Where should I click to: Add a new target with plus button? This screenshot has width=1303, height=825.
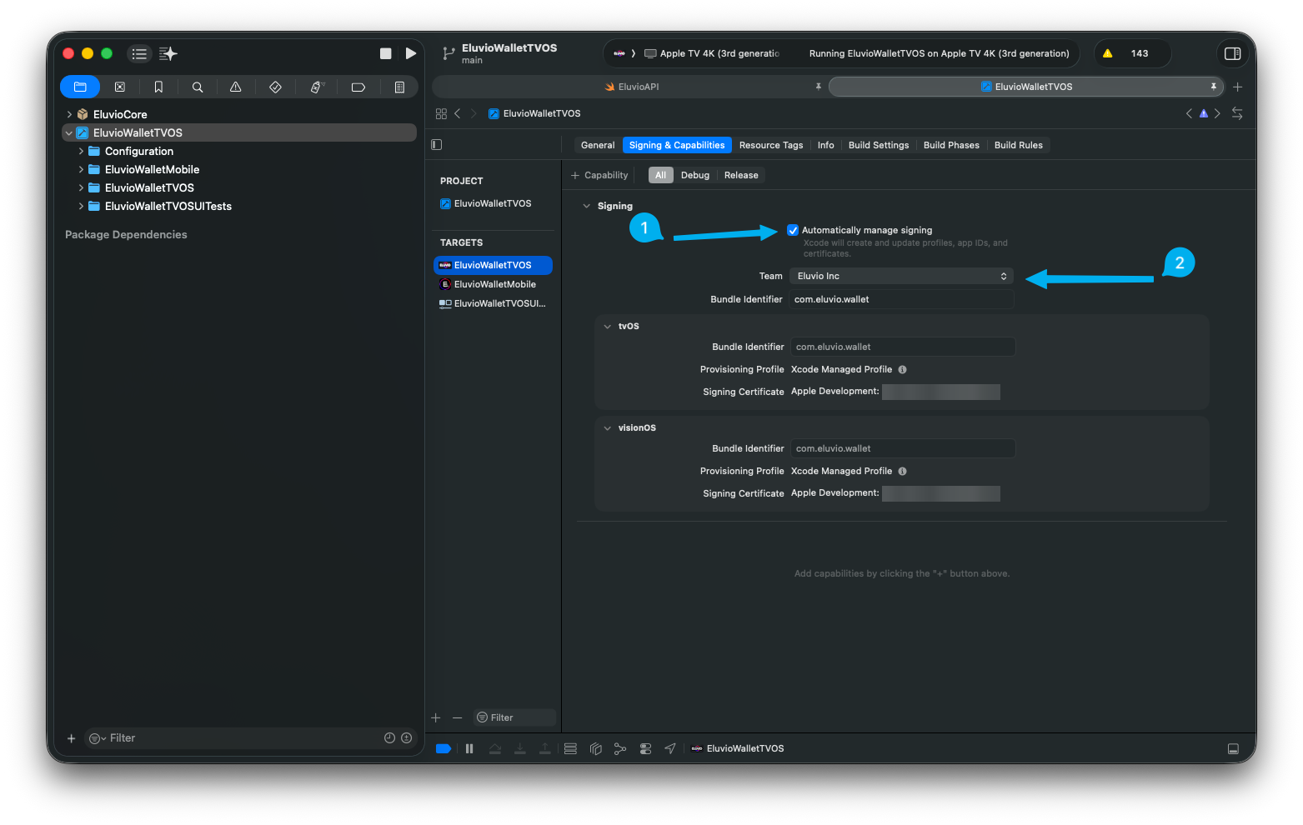pos(435,717)
